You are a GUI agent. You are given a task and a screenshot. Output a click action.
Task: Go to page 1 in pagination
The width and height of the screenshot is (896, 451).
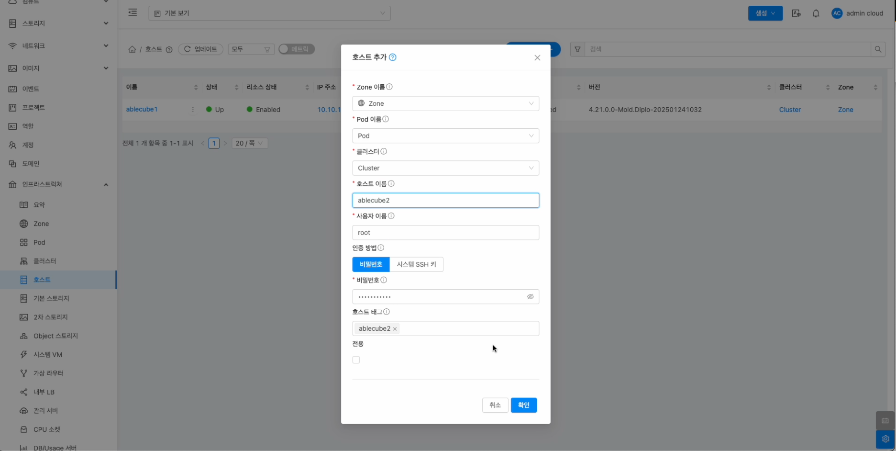(214, 143)
